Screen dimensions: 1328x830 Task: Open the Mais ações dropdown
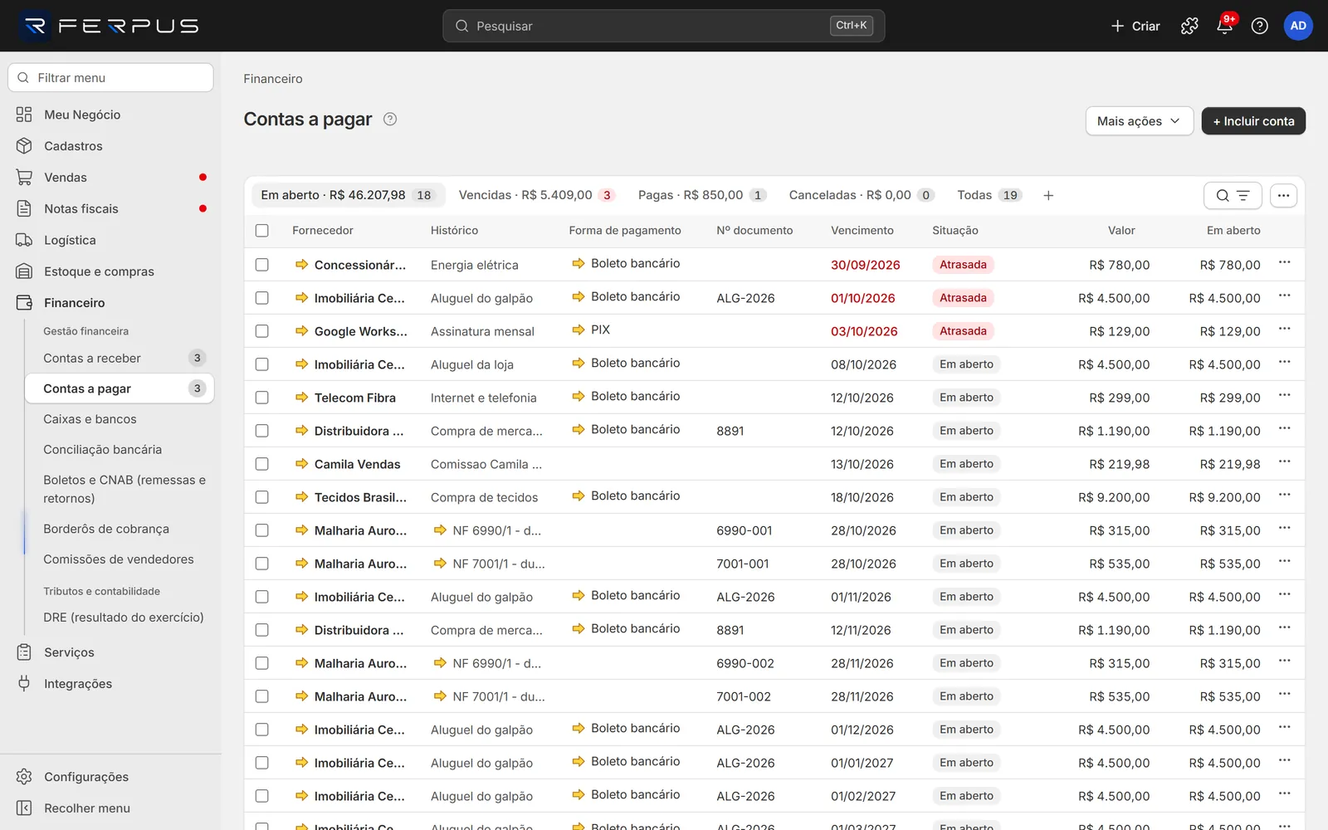[x=1139, y=121]
